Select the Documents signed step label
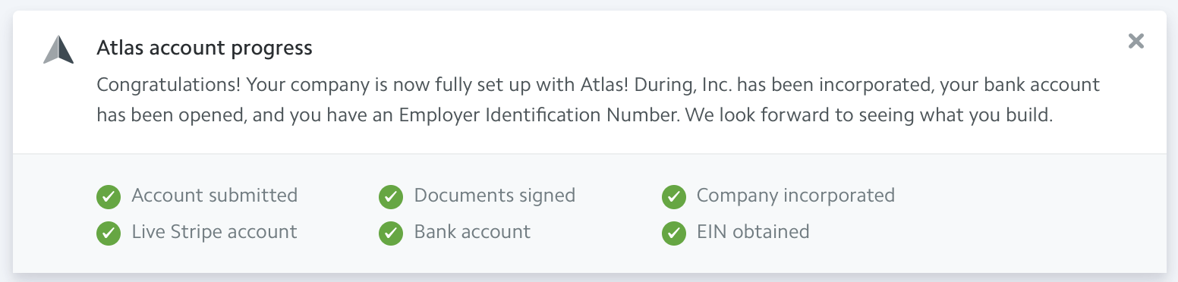Screen dimensions: 1178x282 [x=495, y=196]
